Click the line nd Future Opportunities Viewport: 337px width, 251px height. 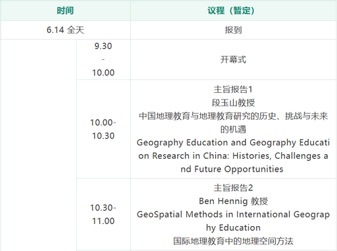pyautogui.click(x=232, y=169)
